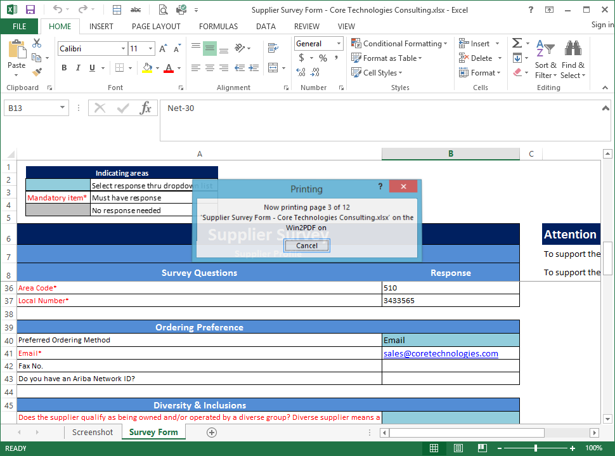Open Print Preview from quick access toolbar

click(x=163, y=10)
